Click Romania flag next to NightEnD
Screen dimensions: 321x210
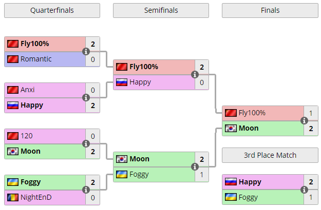(x=13, y=197)
